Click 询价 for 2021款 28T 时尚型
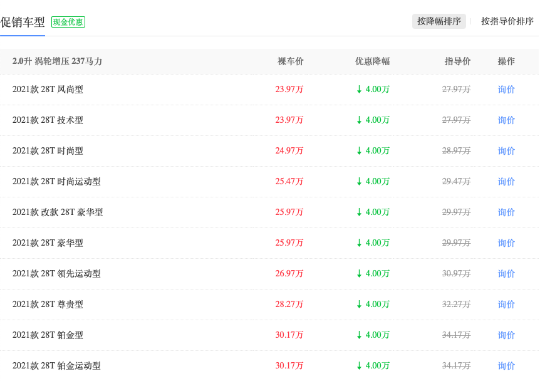This screenshot has height=381, width=540. [506, 151]
